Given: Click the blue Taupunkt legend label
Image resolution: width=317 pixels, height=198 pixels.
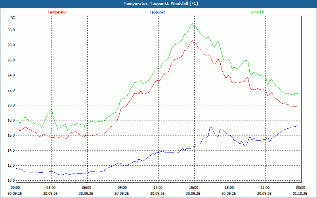Looking at the screenshot, I should (157, 12).
